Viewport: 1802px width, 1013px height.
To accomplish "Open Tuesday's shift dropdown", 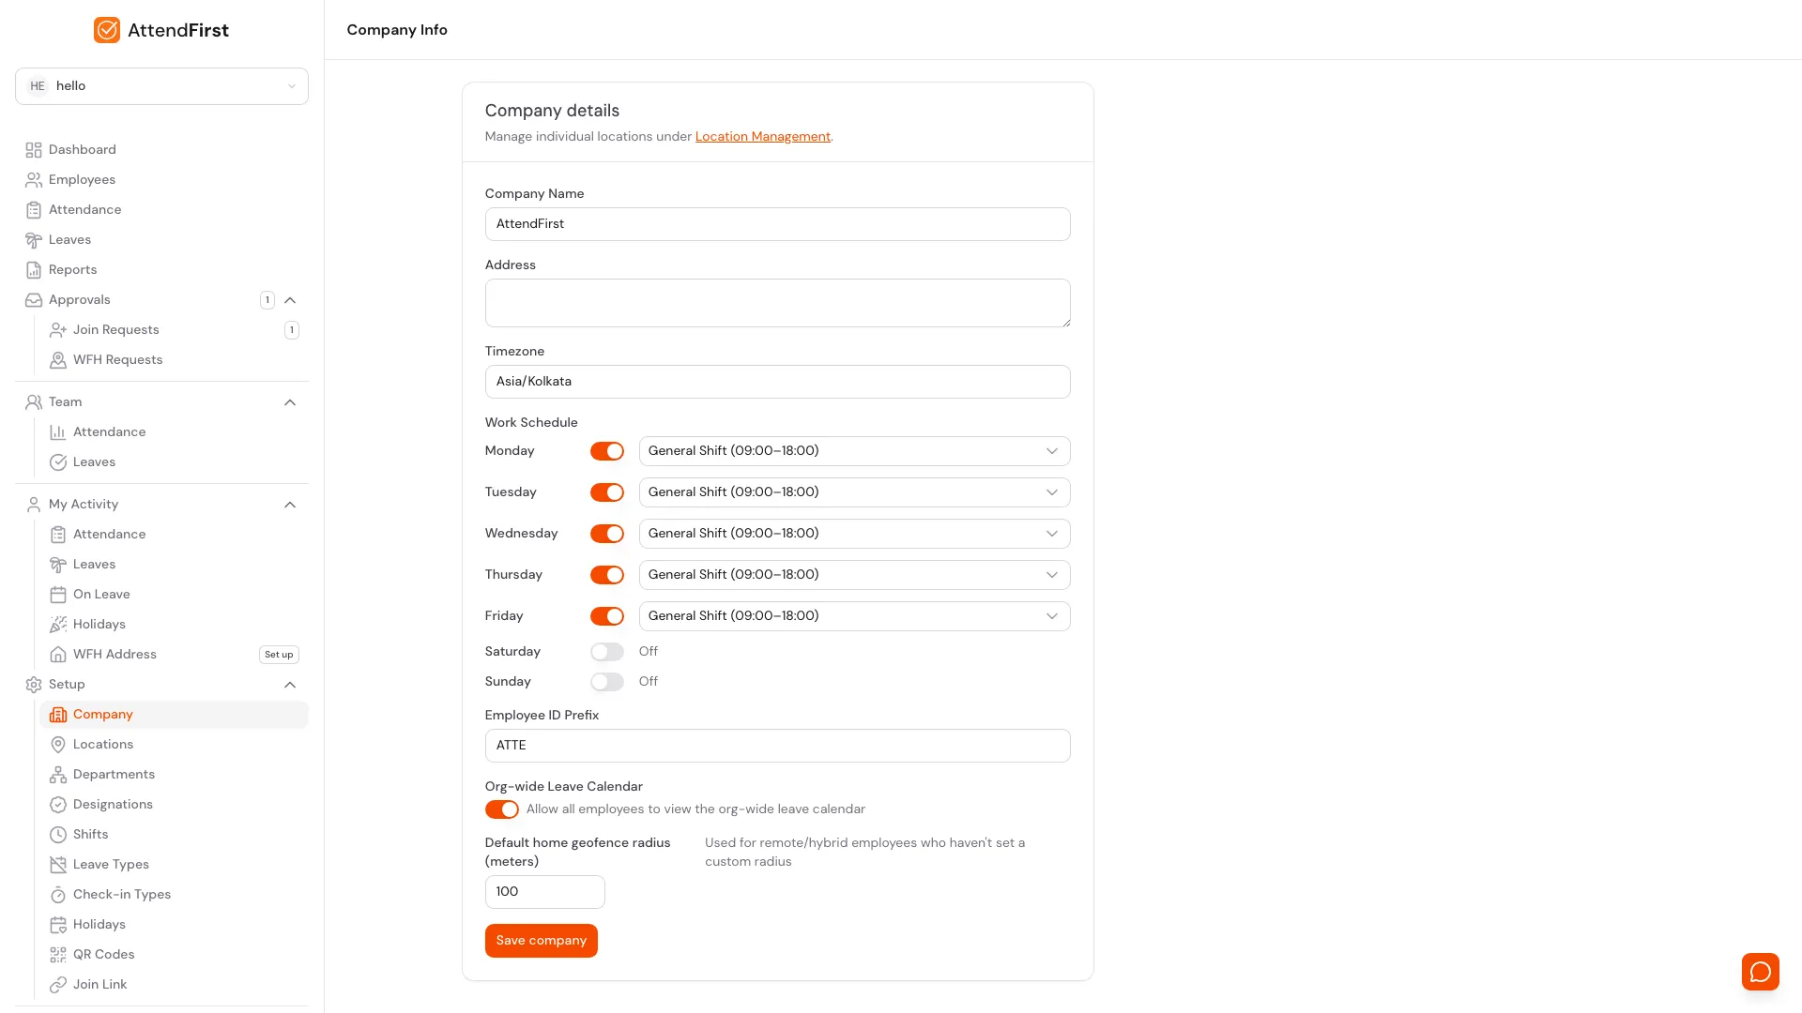I will point(854,492).
